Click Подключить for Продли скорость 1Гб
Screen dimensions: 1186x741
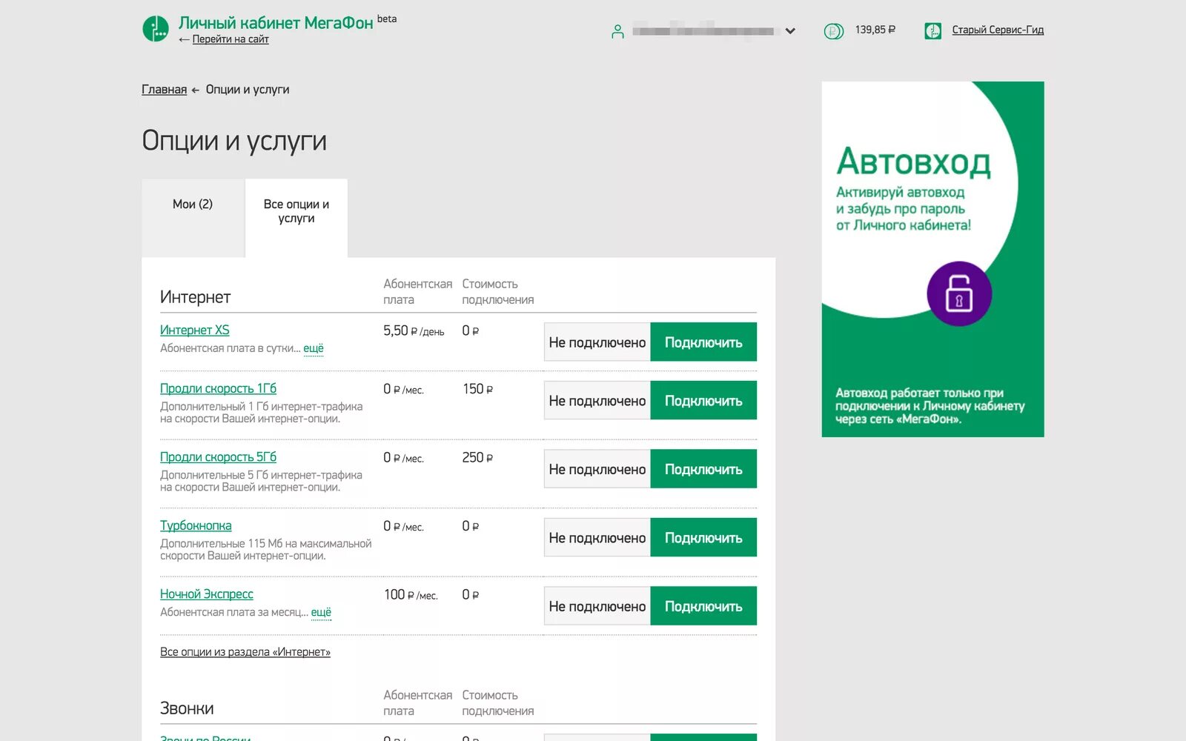tap(703, 401)
